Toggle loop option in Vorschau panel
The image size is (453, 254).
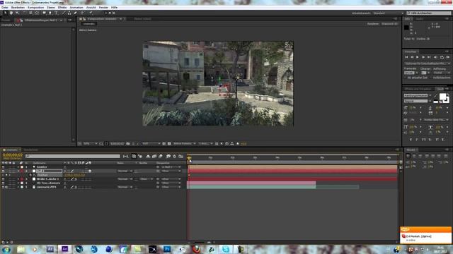(x=442, y=57)
